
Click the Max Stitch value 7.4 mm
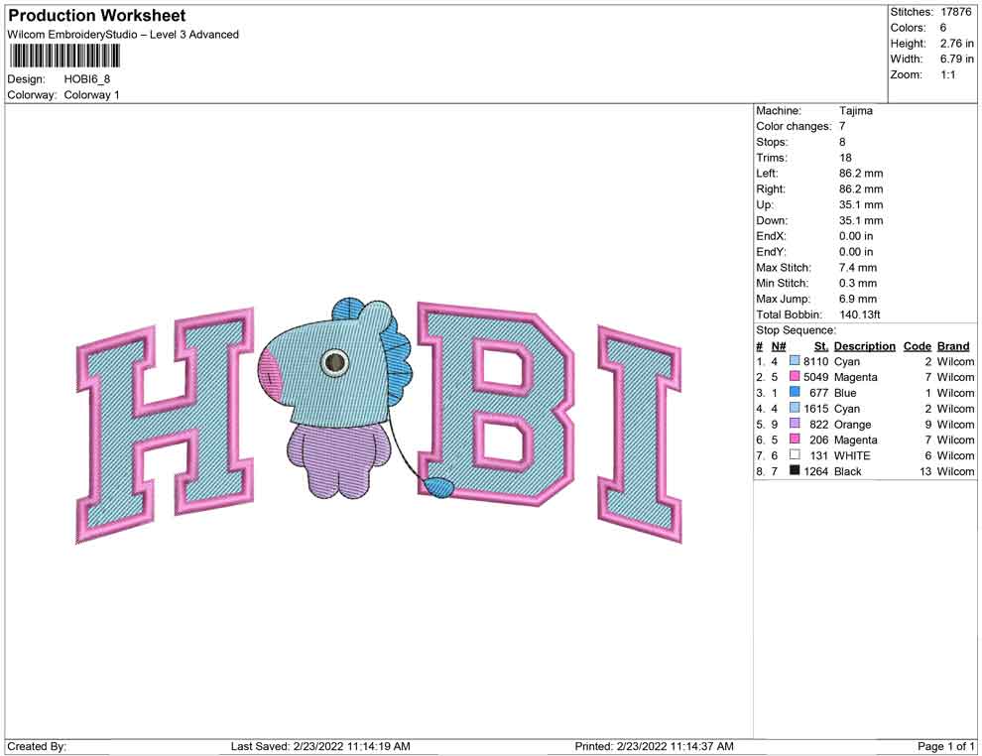pyautogui.click(x=858, y=268)
